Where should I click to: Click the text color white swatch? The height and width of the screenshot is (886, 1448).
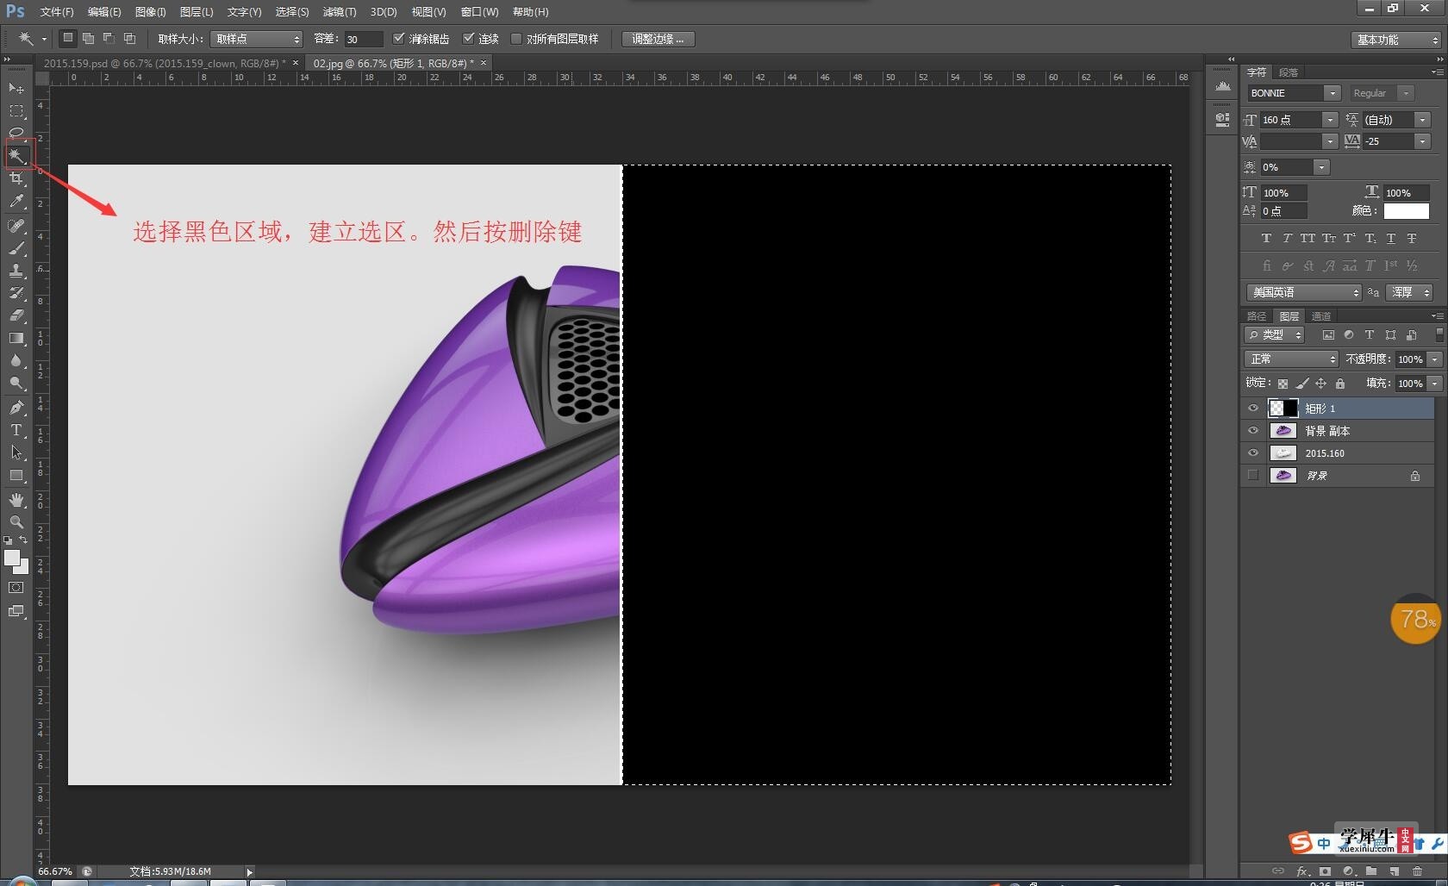click(x=1407, y=211)
